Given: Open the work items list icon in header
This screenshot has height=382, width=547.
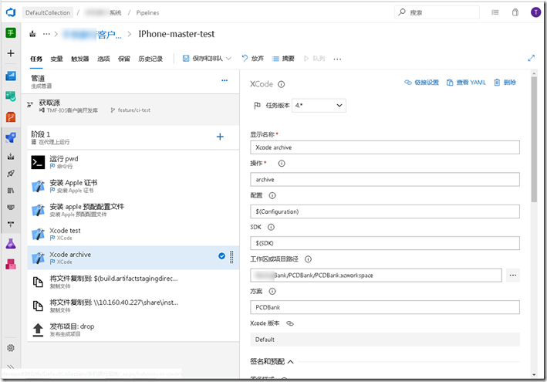Looking at the screenshot, I should 495,12.
